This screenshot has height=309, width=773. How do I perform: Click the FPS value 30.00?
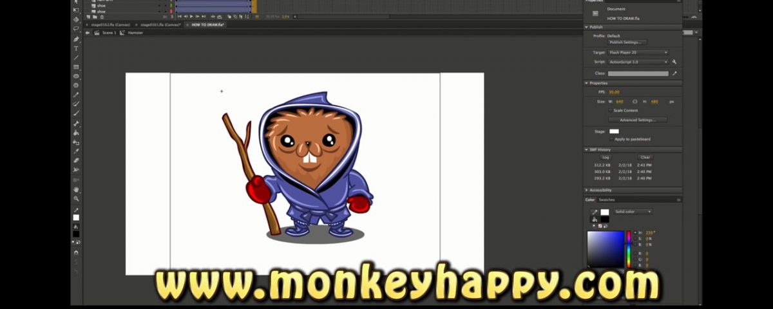click(615, 92)
